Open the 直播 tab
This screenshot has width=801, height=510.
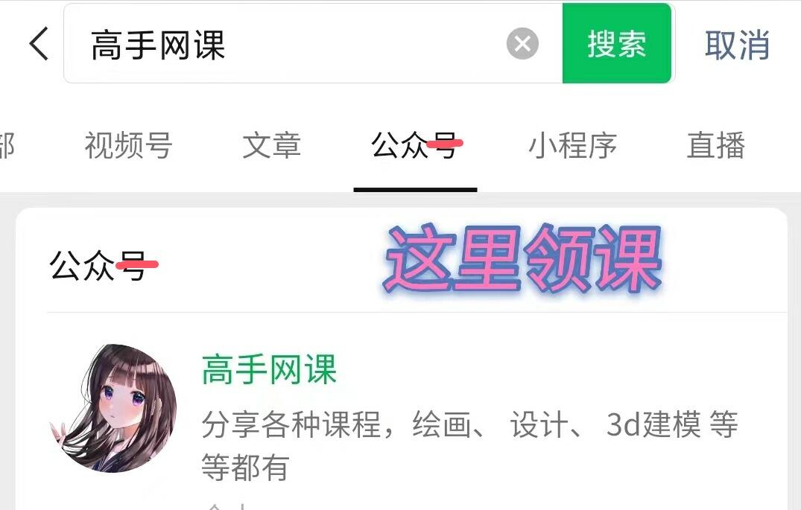715,145
